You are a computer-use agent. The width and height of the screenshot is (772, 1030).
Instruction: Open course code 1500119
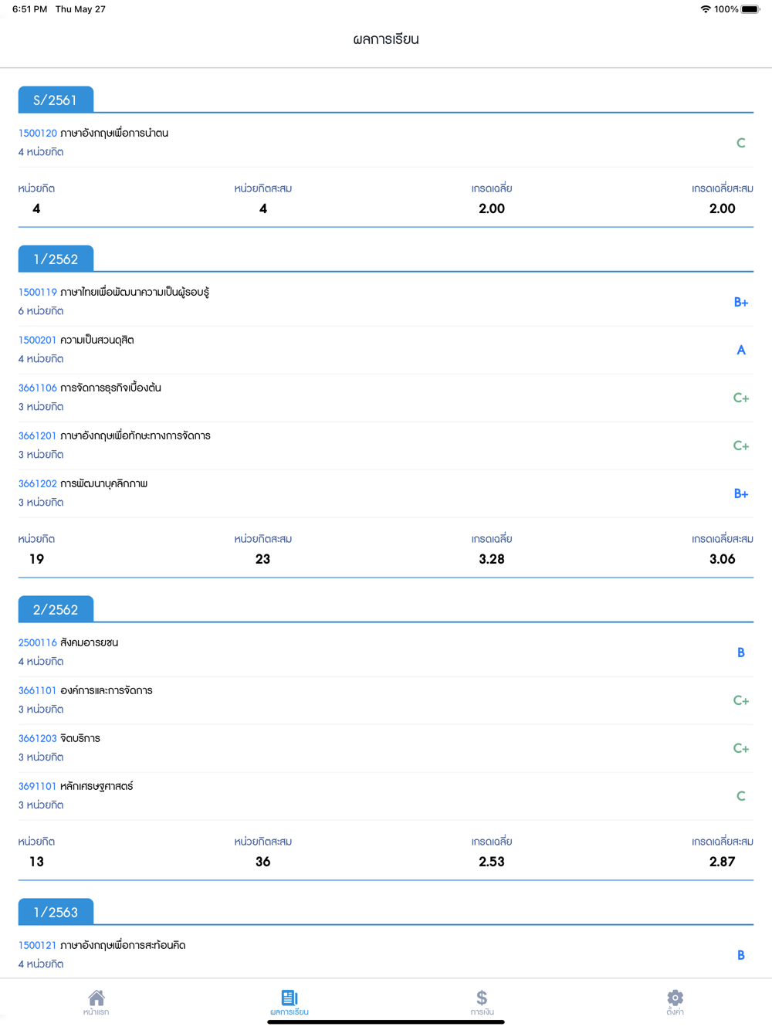[38, 292]
